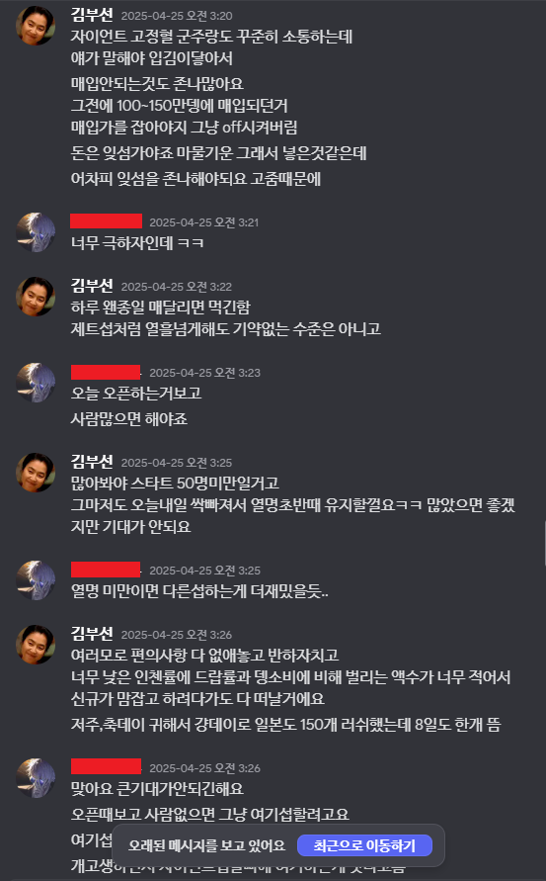Click username 김부선 at the 3:22 message
The height and width of the screenshot is (881, 546).
[x=92, y=286]
